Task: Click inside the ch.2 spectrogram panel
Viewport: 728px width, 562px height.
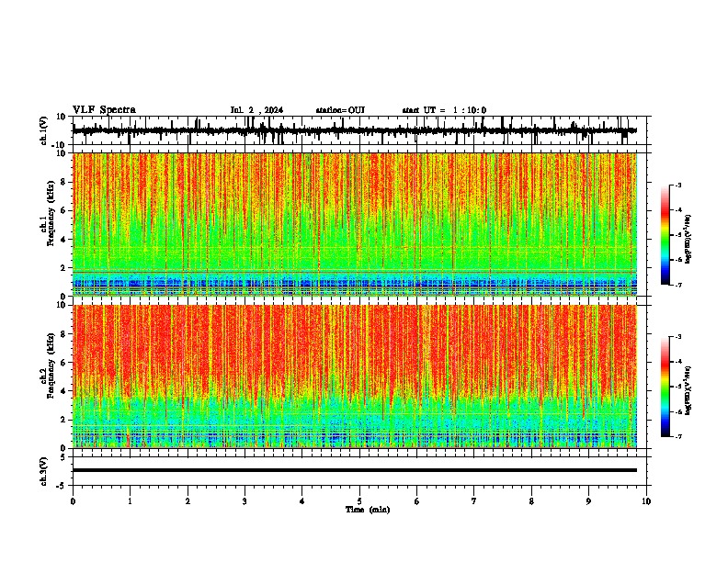Action: (x=355, y=377)
